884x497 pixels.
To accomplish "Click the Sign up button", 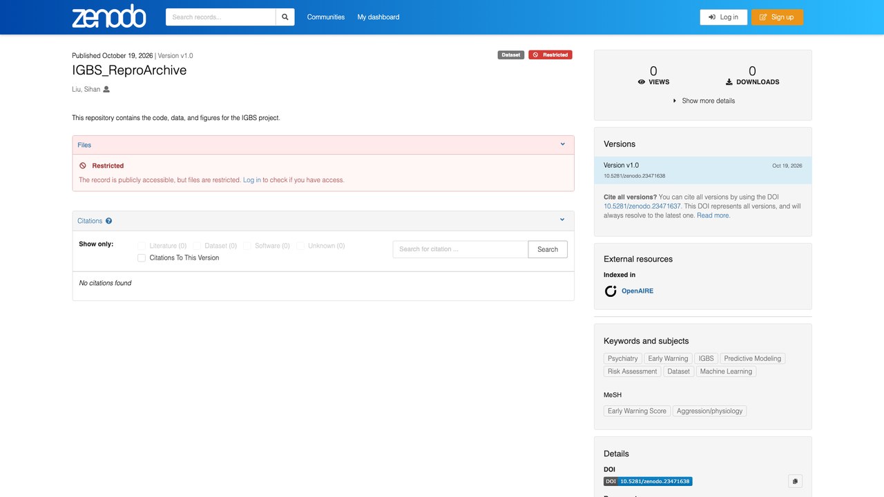I will click(x=777, y=17).
